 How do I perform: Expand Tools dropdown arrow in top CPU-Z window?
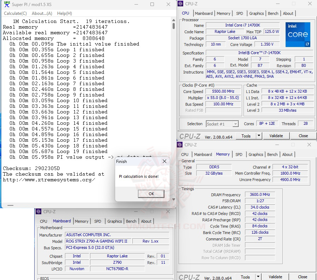[x=259, y=136]
